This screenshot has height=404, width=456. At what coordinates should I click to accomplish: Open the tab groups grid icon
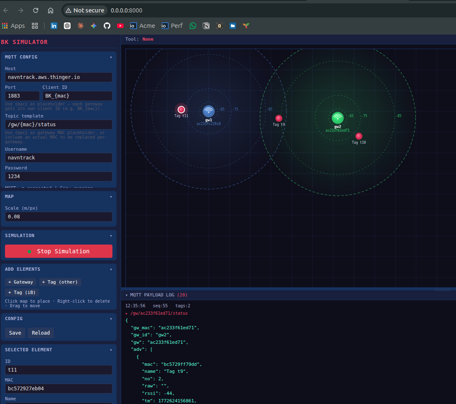[x=35, y=26]
